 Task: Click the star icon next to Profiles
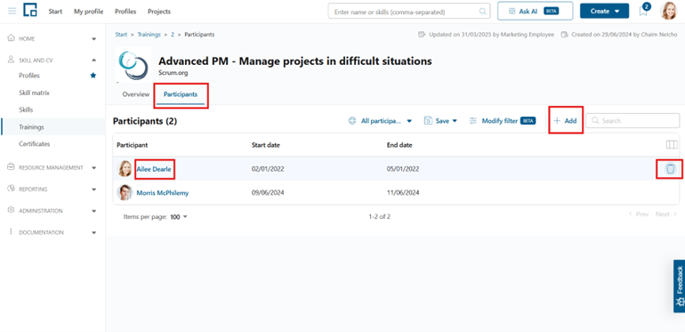pyautogui.click(x=93, y=76)
